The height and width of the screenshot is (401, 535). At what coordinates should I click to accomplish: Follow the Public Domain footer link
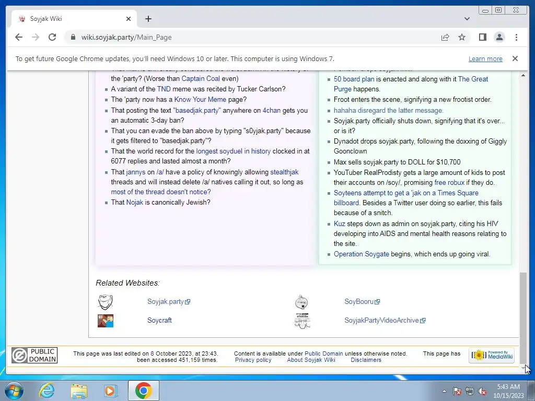tap(324, 353)
